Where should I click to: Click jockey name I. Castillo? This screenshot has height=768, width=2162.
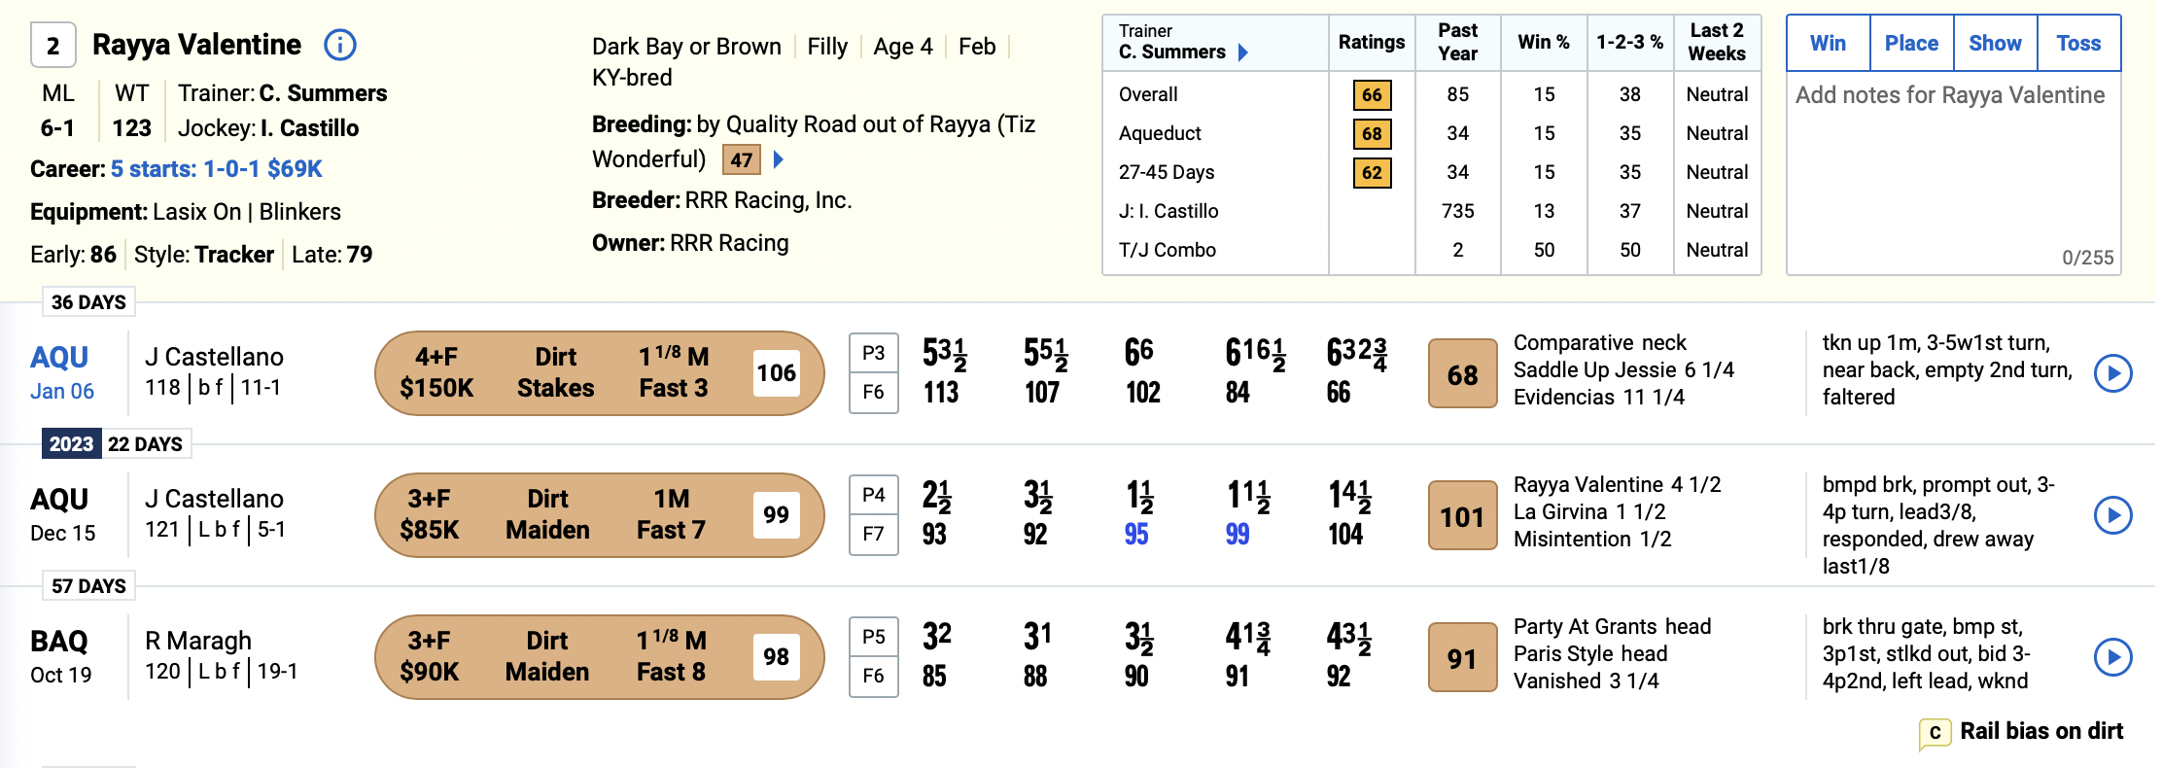click(x=309, y=128)
